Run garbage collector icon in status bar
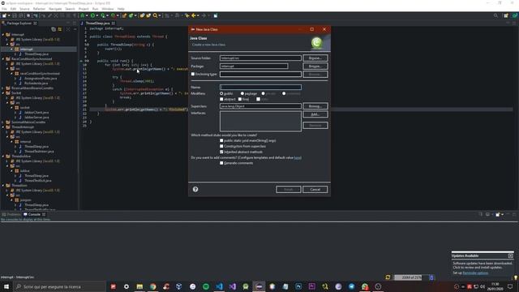The image size is (519, 292). pos(431,277)
